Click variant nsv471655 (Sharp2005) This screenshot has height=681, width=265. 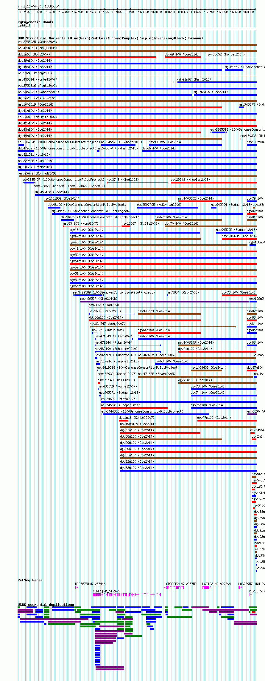point(157,374)
